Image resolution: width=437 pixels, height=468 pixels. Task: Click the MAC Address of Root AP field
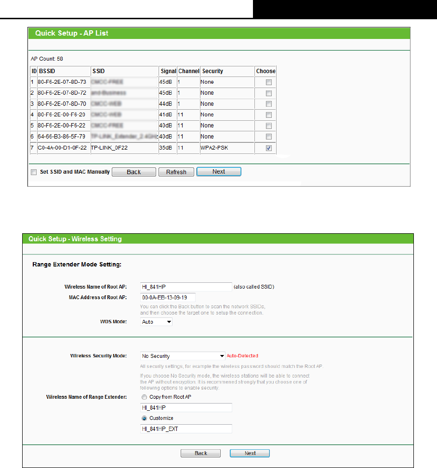(x=168, y=298)
